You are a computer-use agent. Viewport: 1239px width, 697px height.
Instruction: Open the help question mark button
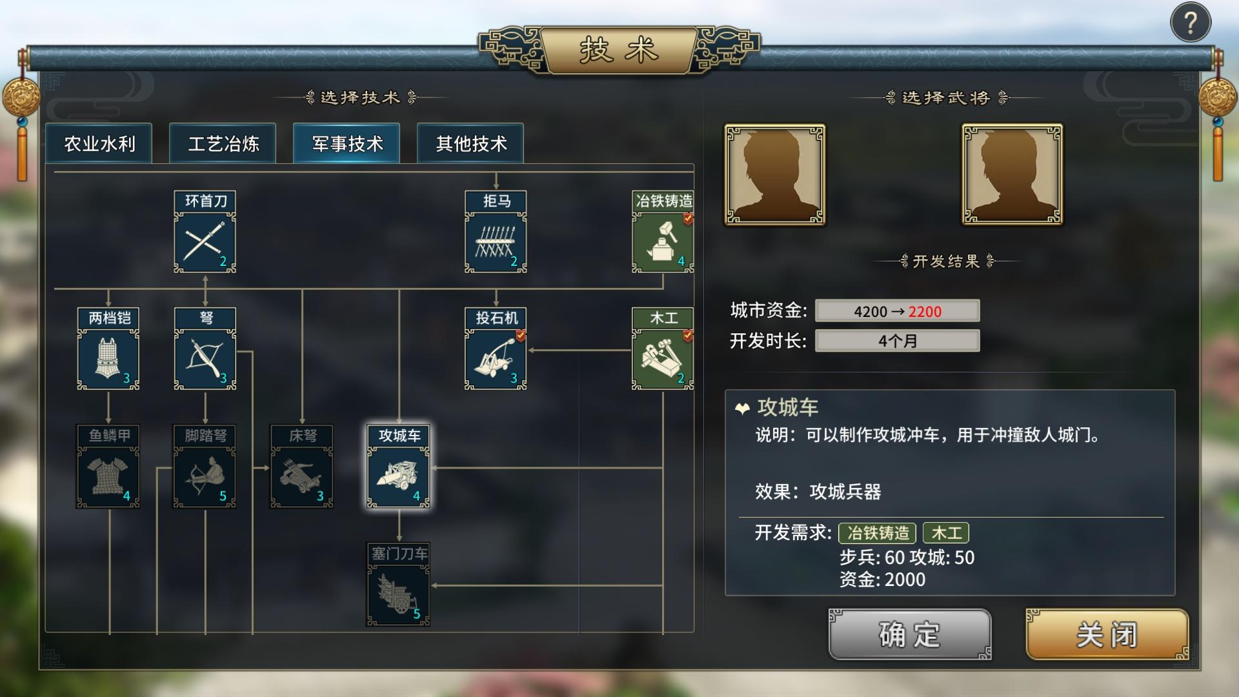click(x=1191, y=23)
